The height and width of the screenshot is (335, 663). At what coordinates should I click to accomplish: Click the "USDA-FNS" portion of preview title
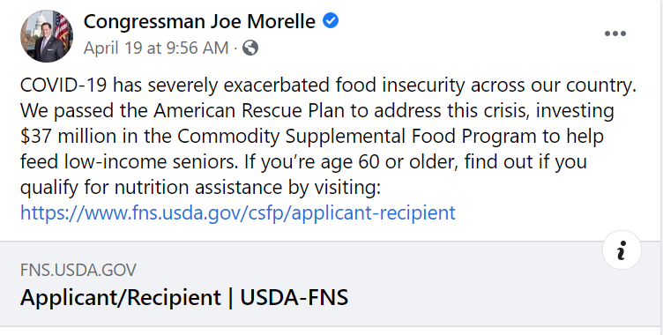[x=294, y=297]
